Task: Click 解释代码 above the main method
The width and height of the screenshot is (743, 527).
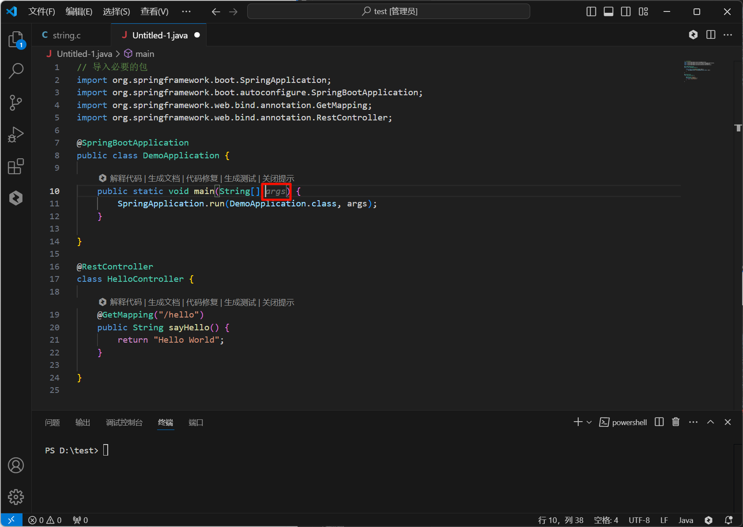Action: [x=125, y=178]
